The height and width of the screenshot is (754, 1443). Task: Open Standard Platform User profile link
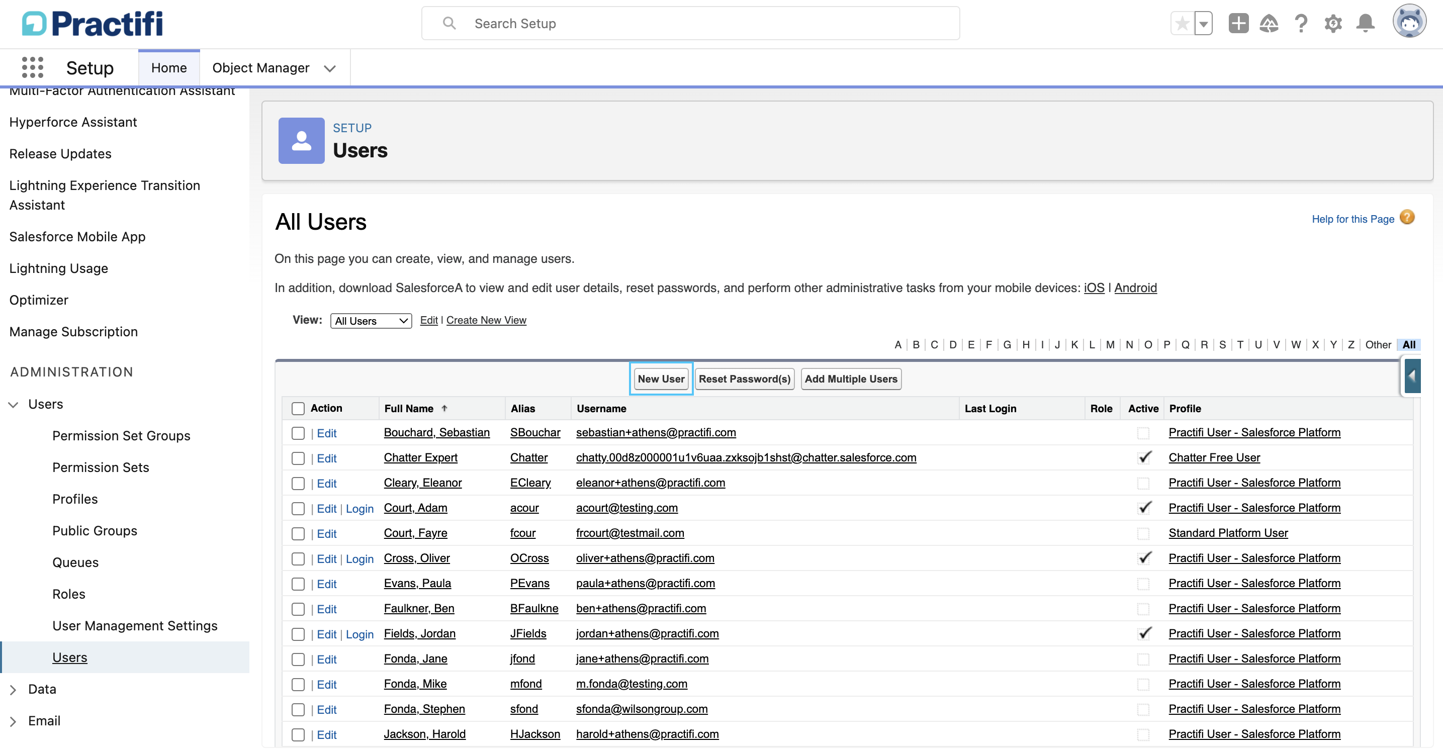click(1228, 533)
